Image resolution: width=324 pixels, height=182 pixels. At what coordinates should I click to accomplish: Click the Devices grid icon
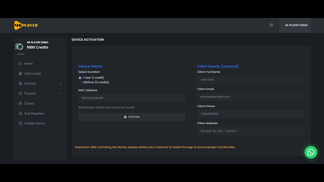click(20, 83)
